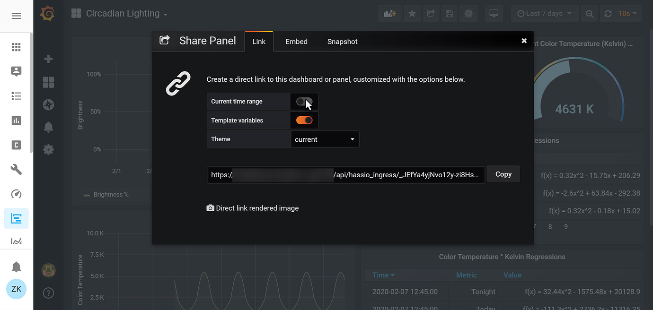The height and width of the screenshot is (310, 653).
Task: Click the add panel toolbar icon
Action: 390,14
